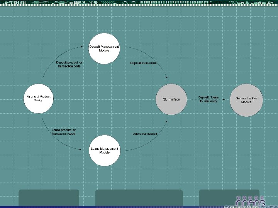Click the 'Deposit transaction' arrow label
This screenshot has width=278, height=208.
point(143,63)
